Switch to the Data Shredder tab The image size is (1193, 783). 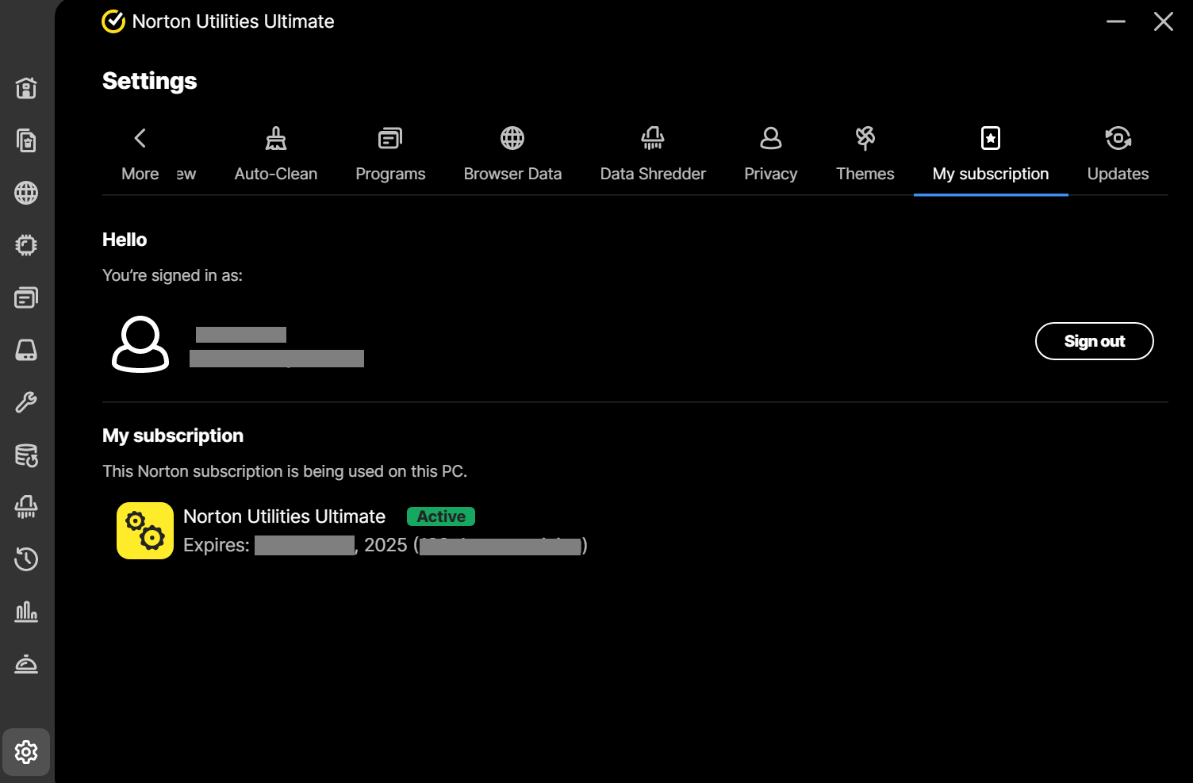coord(653,155)
